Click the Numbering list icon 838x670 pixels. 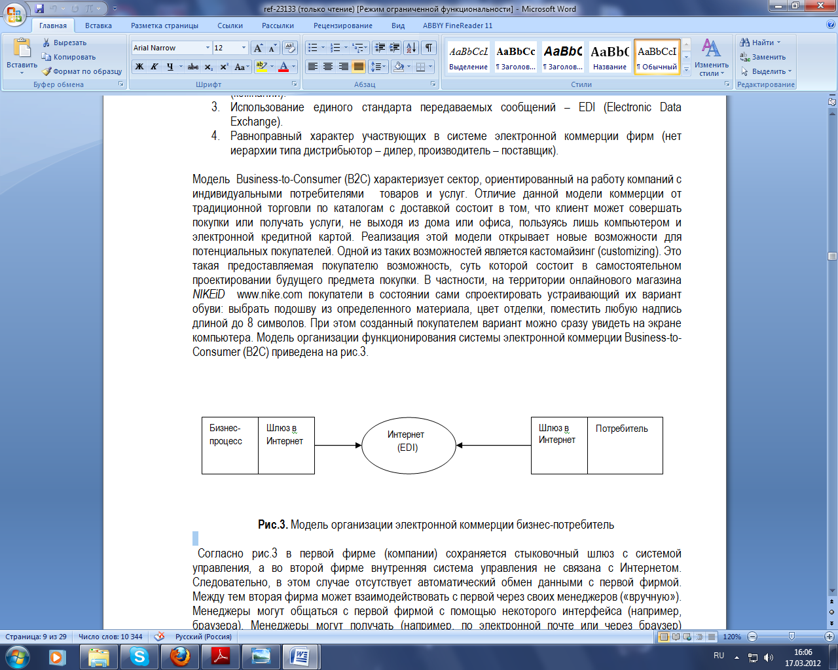pyautogui.click(x=335, y=48)
